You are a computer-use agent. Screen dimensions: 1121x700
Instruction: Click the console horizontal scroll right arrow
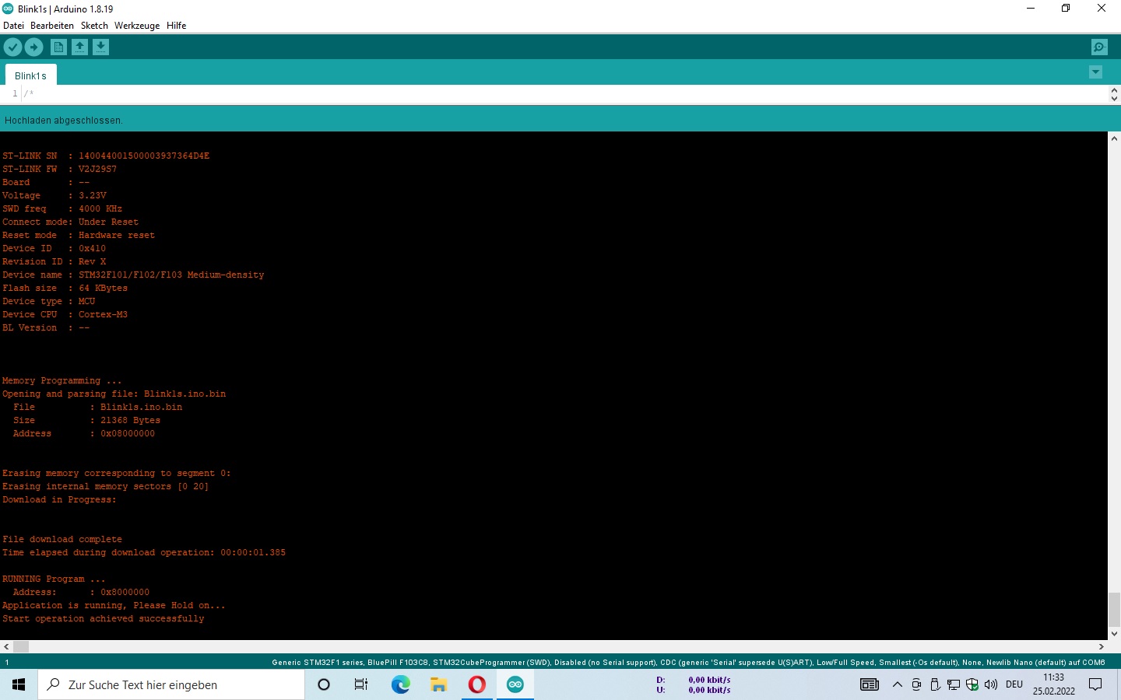click(x=1102, y=646)
